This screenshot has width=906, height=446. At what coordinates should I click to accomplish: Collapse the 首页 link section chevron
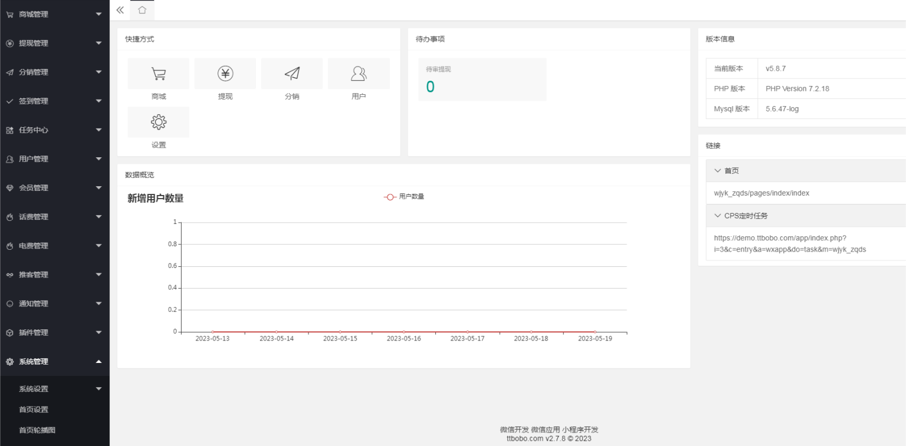click(717, 170)
